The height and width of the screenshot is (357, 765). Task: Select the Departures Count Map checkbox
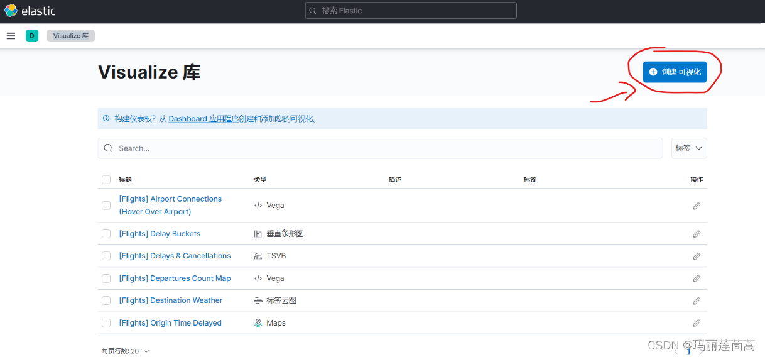point(106,278)
